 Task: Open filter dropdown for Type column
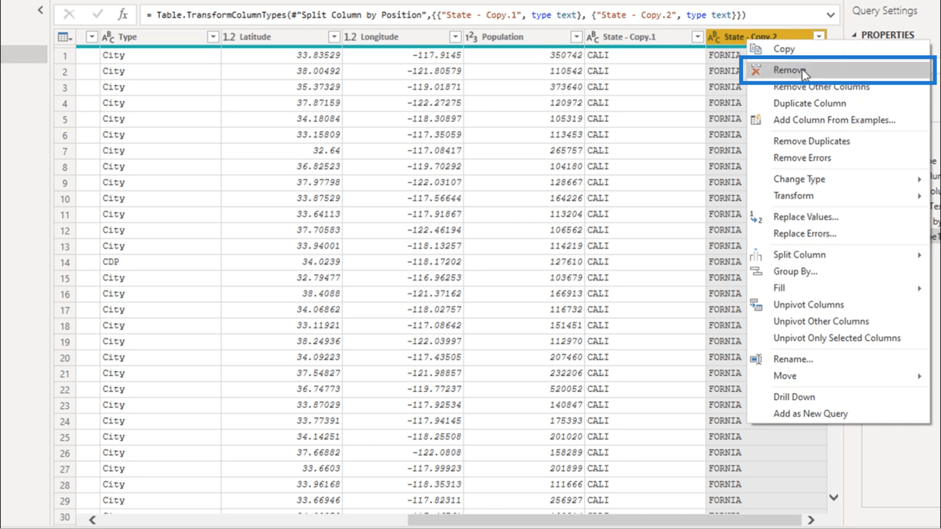(x=213, y=37)
